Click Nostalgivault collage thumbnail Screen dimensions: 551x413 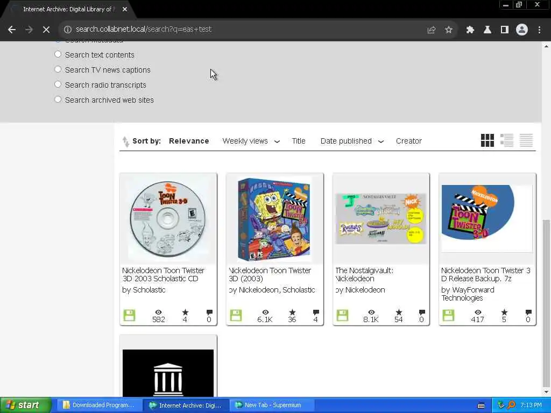381,218
